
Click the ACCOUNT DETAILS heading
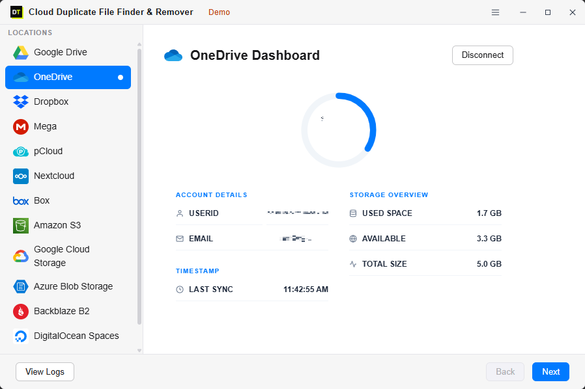point(212,195)
